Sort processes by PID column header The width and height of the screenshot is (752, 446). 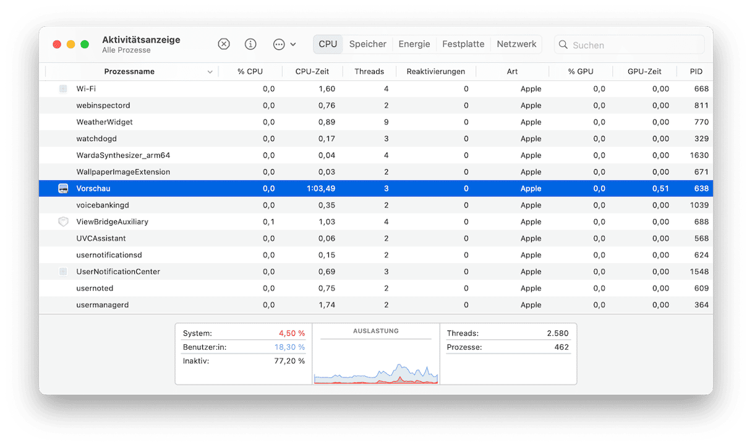pos(696,72)
